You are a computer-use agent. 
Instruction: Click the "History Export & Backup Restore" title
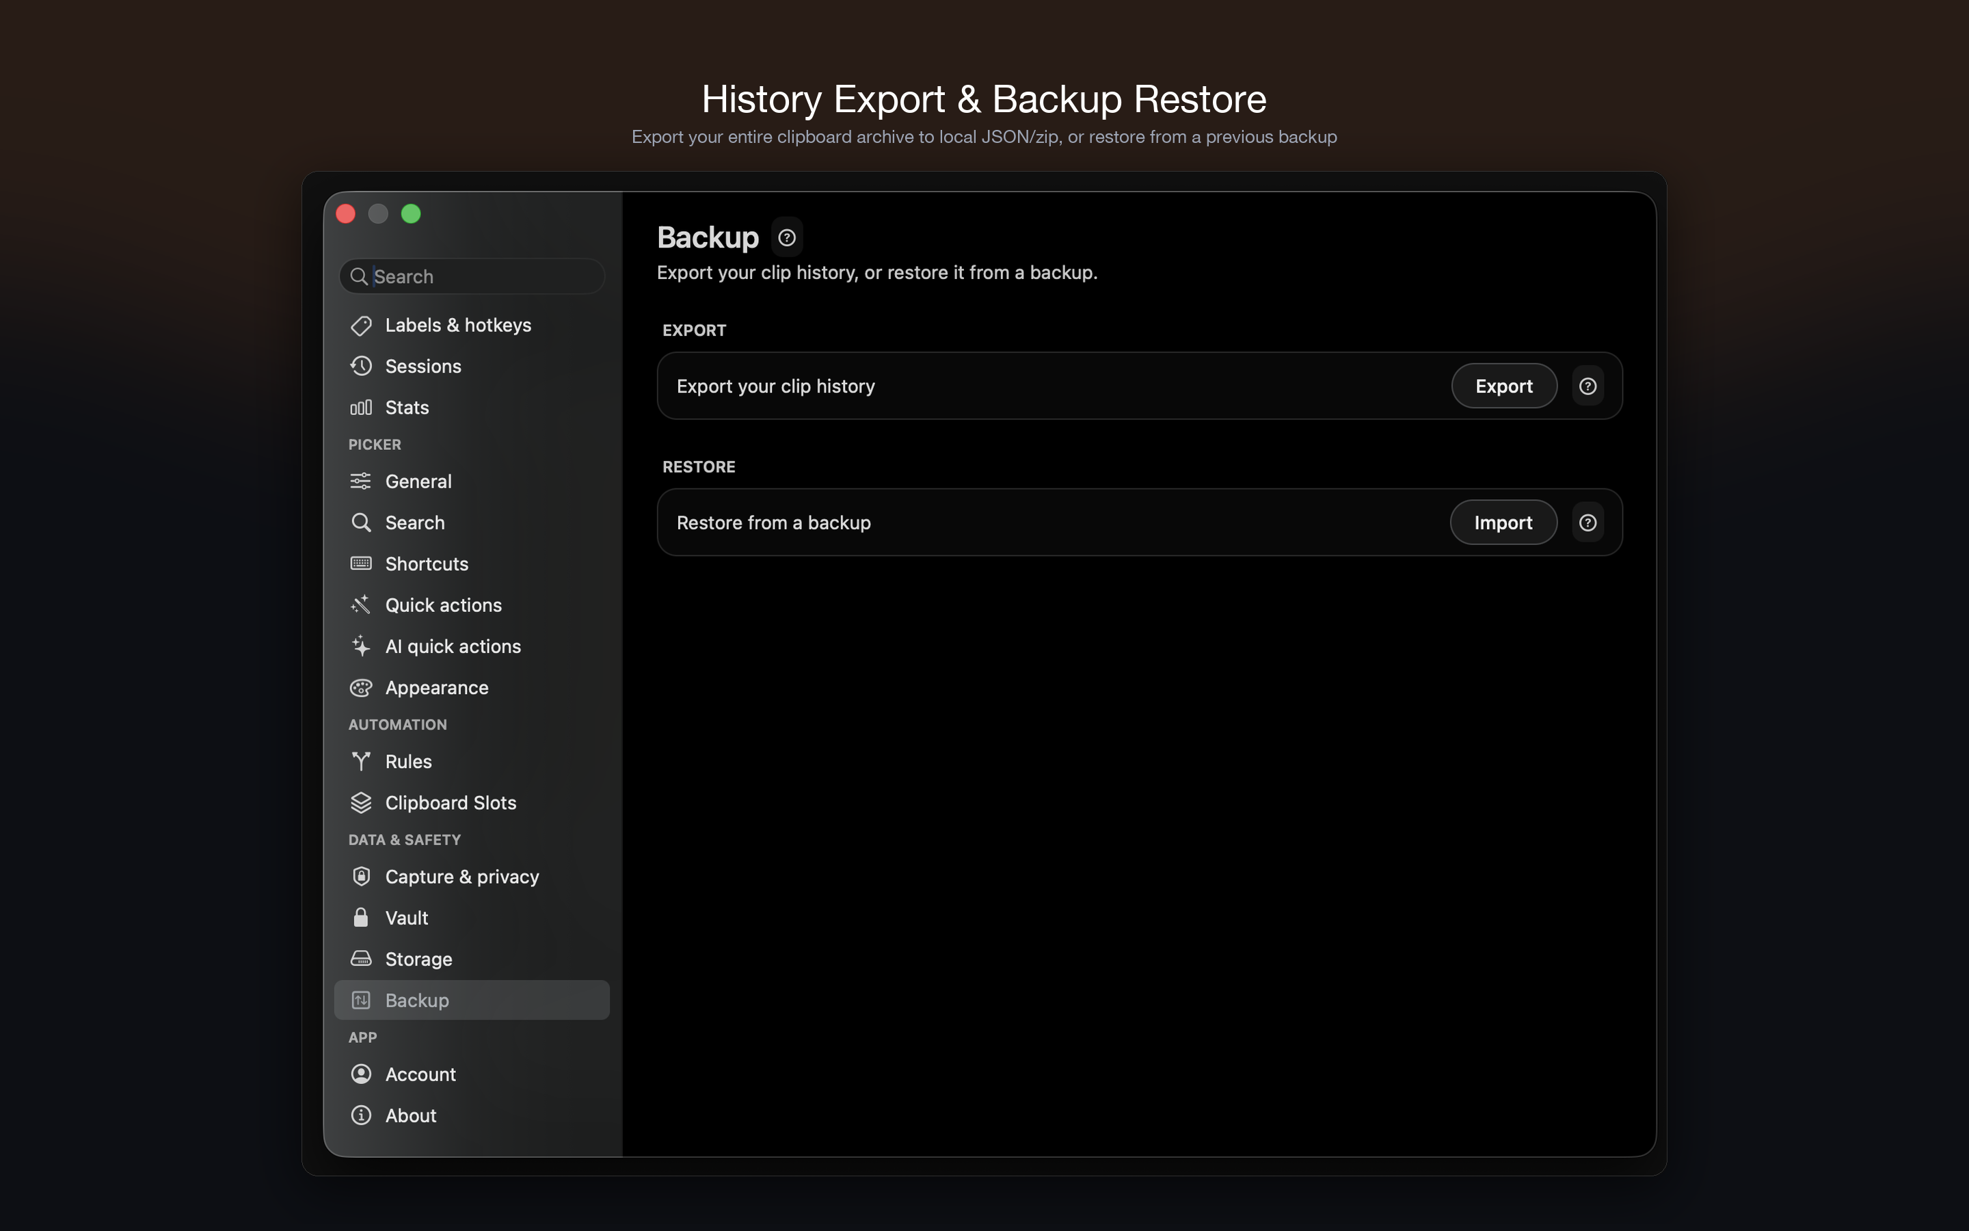pos(984,99)
